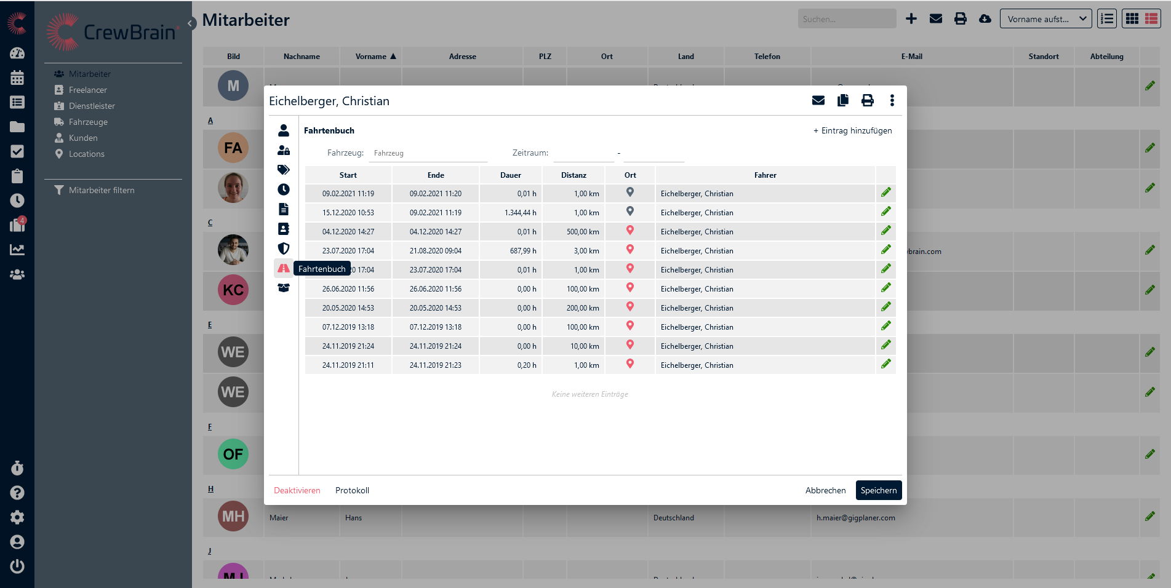Click the Speichern button

(x=878, y=490)
